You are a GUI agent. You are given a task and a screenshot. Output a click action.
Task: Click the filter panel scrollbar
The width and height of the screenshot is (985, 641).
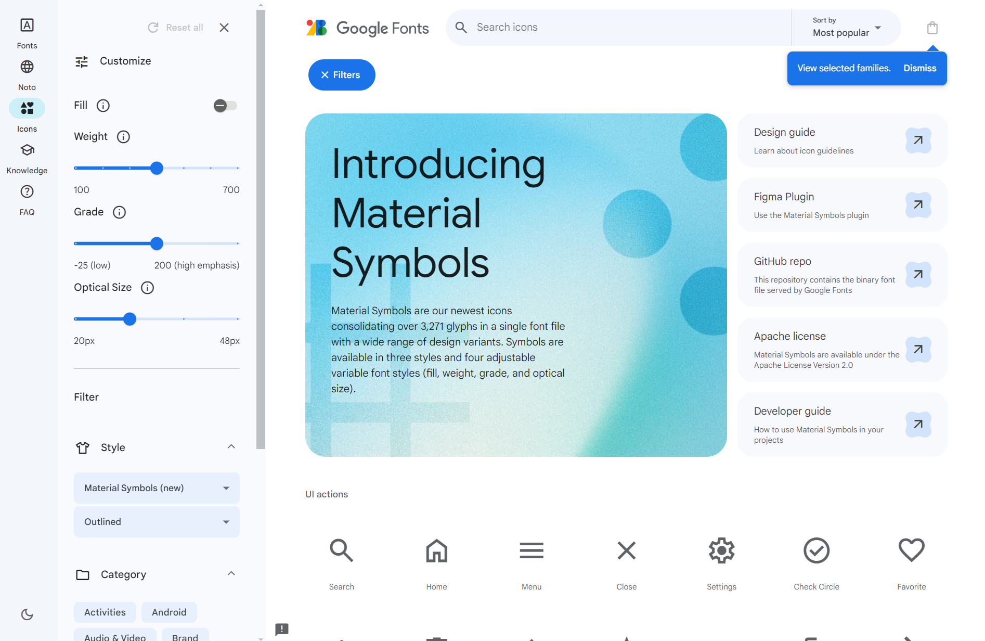[261, 229]
